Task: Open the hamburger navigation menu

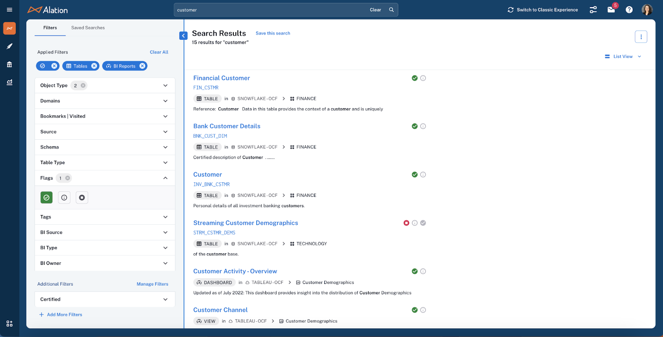Action: pyautogui.click(x=10, y=10)
